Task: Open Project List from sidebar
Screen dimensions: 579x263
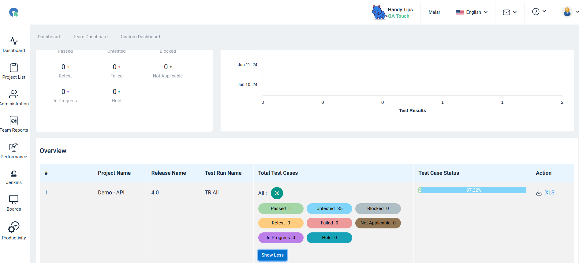Action: click(x=14, y=68)
